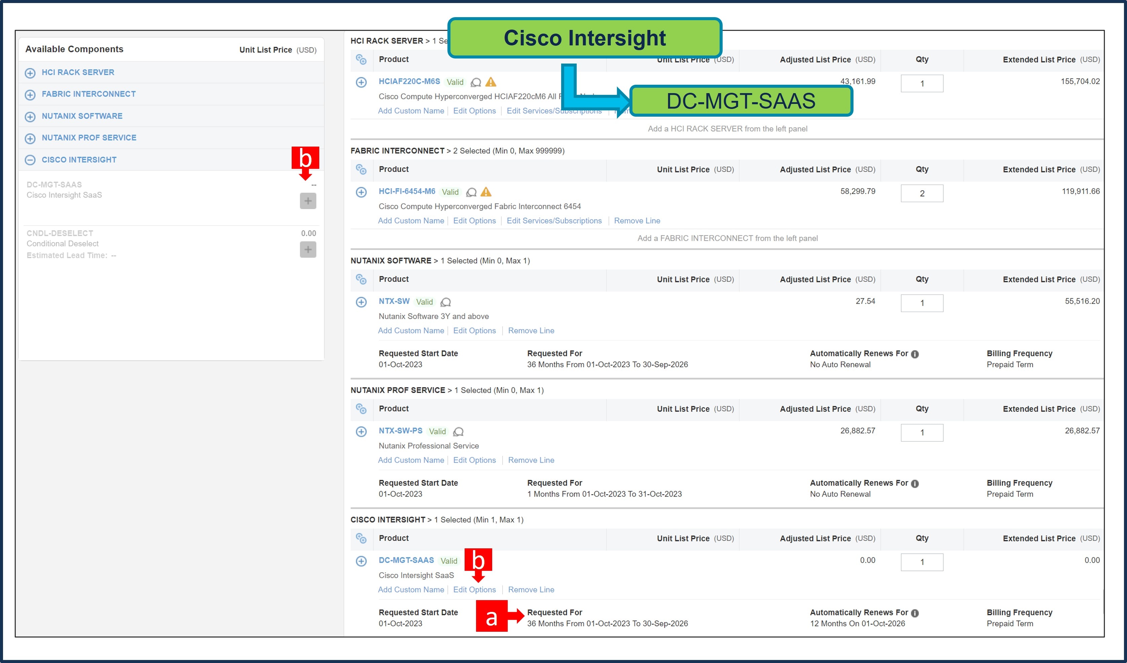The height and width of the screenshot is (663, 1127).
Task: Click Edit Options for NTX-SW
Action: [x=474, y=331]
